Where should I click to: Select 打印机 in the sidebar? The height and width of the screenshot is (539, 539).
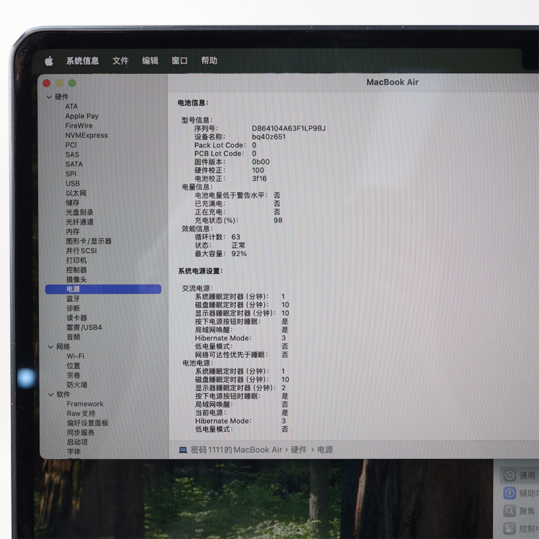pyautogui.click(x=76, y=261)
